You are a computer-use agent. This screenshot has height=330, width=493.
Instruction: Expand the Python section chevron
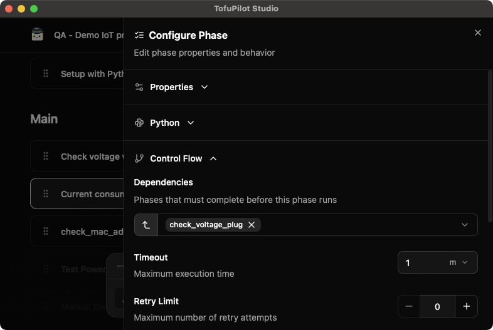[x=191, y=123]
